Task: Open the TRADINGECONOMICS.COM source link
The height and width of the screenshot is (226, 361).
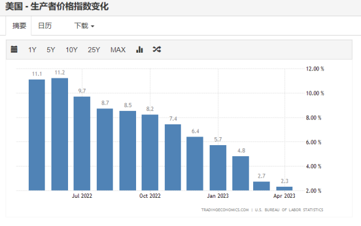Action: coord(225,210)
